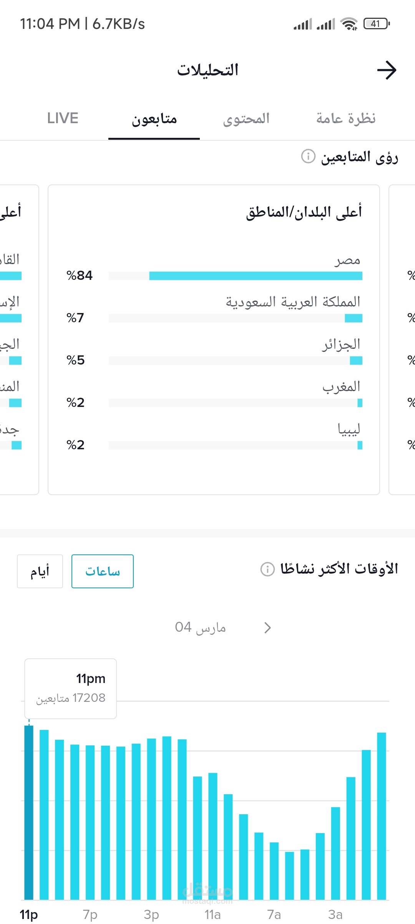Tap the highlighted 11p chart bar
This screenshot has width=415, height=924.
29,812
